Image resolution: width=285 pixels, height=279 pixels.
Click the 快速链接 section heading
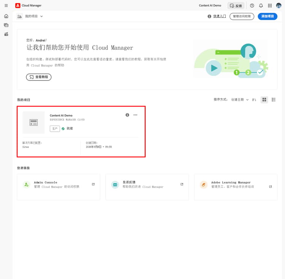(x=24, y=168)
